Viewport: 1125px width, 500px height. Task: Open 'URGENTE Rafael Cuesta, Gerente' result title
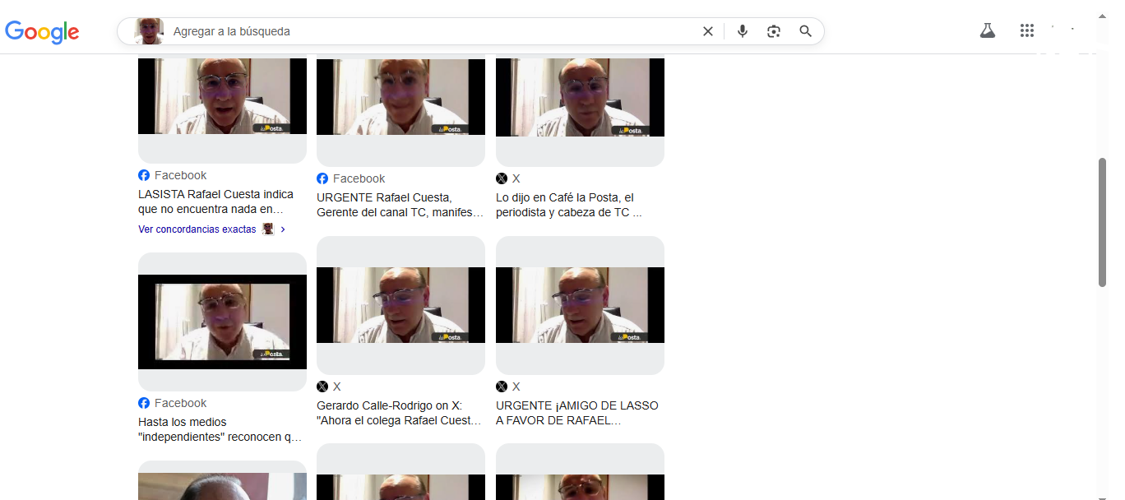pos(400,205)
